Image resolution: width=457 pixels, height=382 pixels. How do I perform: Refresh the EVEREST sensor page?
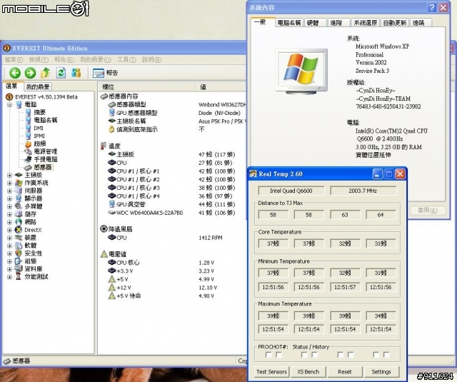click(x=61, y=73)
